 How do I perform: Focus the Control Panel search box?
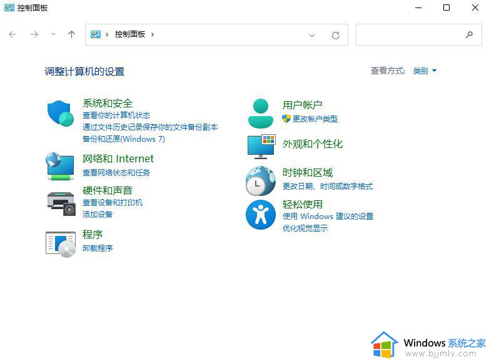pos(418,34)
